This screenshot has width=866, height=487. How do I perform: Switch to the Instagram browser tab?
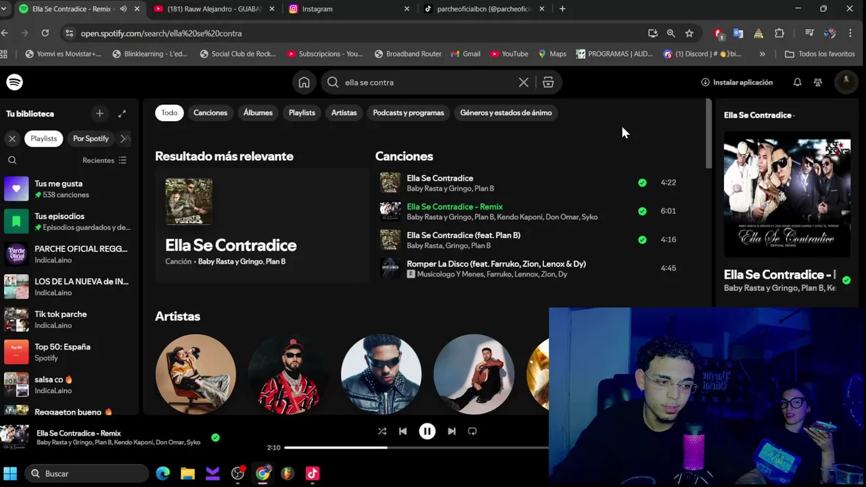[347, 9]
